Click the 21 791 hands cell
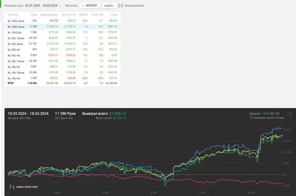 point(33,44)
